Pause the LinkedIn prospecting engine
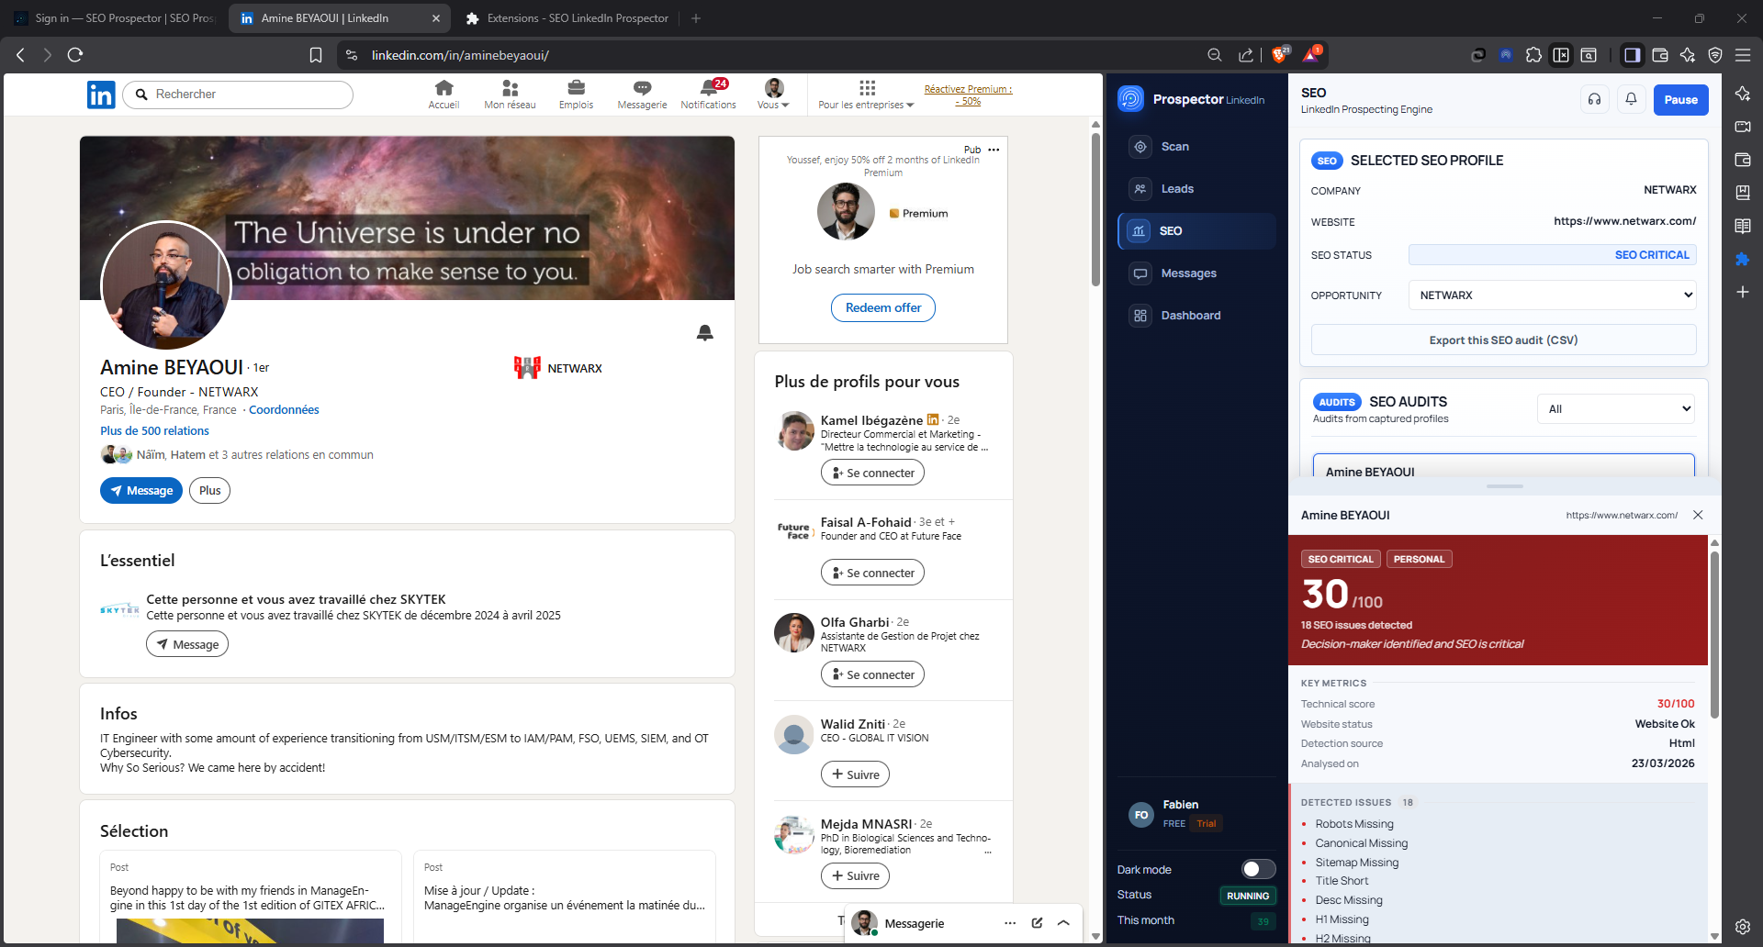This screenshot has height=947, width=1763. click(x=1681, y=99)
